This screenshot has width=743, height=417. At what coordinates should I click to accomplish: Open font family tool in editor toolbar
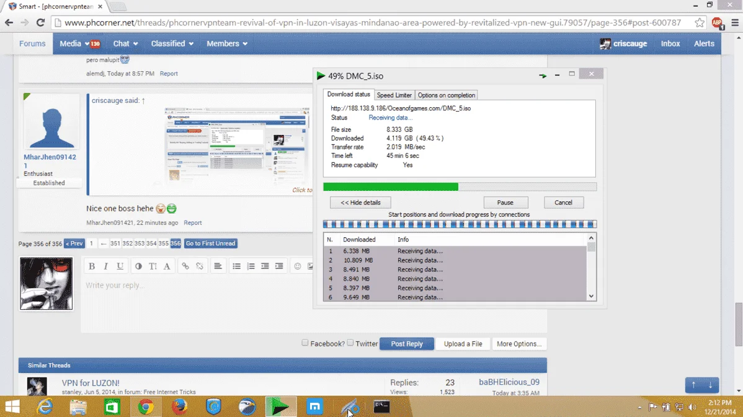(167, 266)
